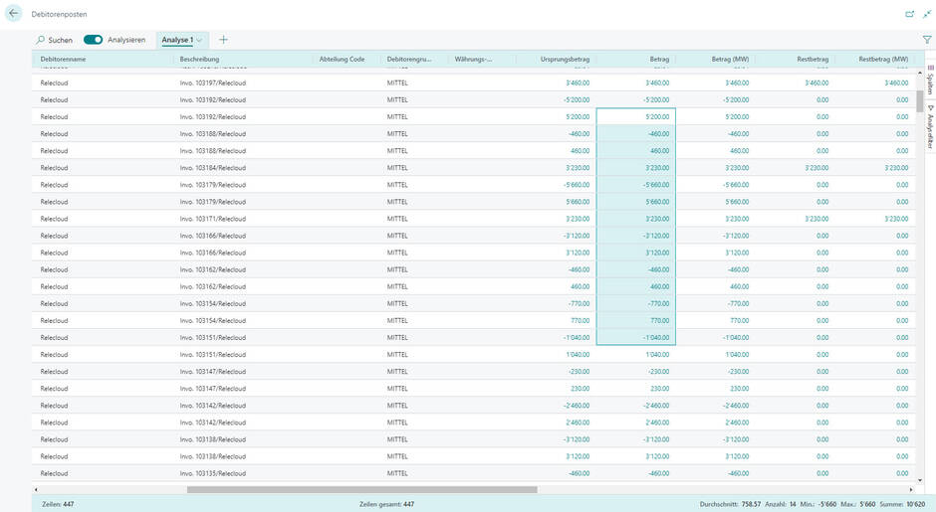Image resolution: width=936 pixels, height=512 pixels.
Task: Open the filter pane funnel icon
Action: coord(926,40)
